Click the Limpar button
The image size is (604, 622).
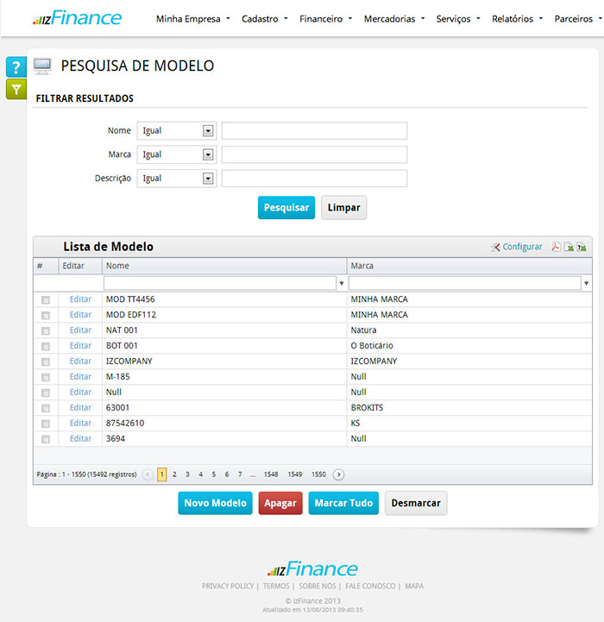(x=343, y=207)
